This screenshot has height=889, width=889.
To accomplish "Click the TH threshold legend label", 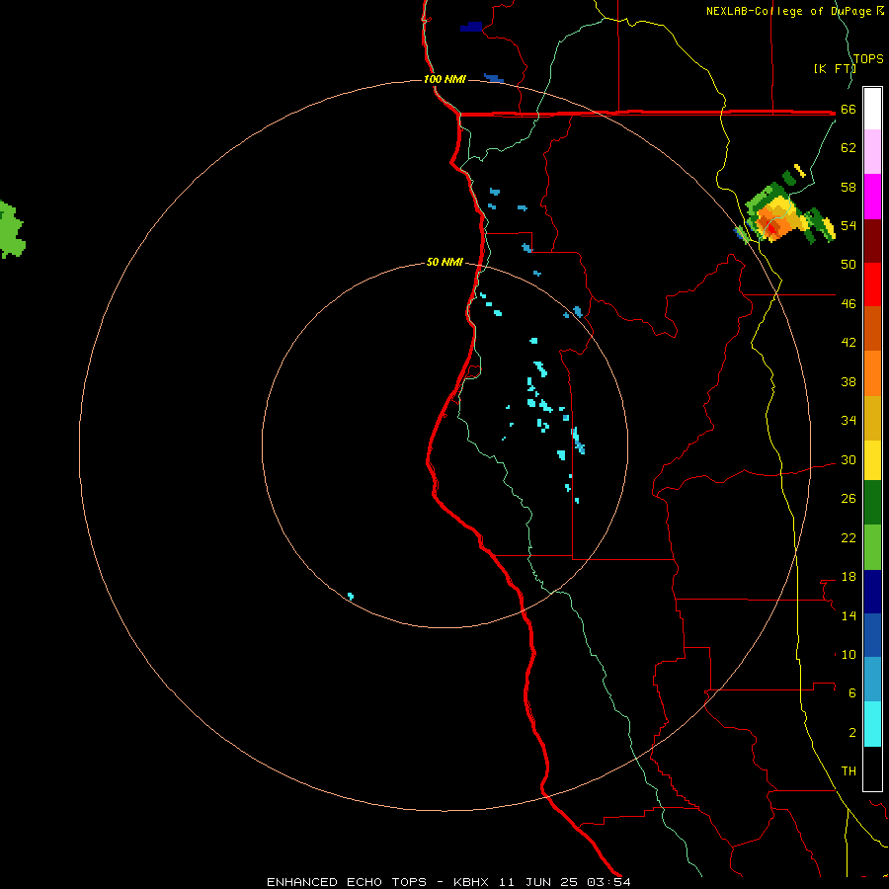I will coord(849,770).
